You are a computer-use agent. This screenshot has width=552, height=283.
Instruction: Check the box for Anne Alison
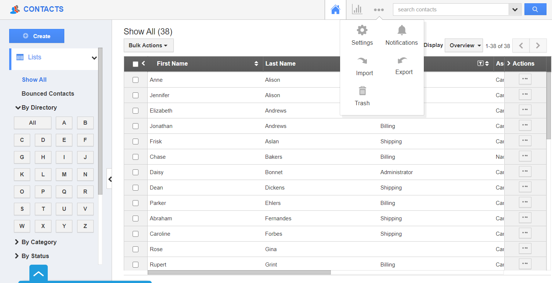click(136, 80)
